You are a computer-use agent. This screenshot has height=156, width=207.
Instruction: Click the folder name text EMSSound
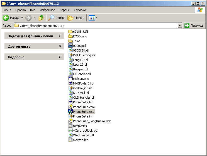[80, 36]
